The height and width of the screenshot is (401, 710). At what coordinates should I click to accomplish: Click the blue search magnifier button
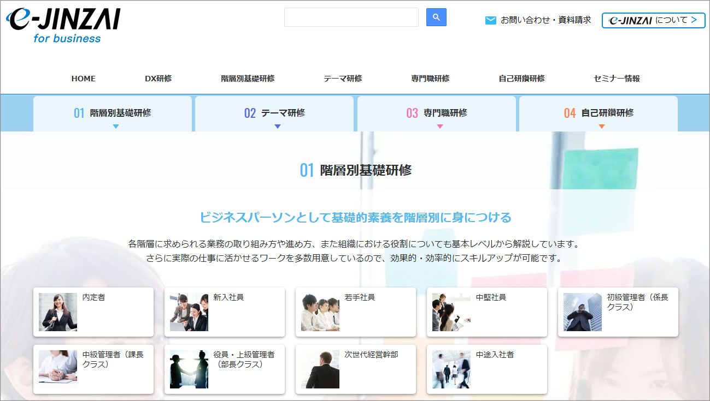click(436, 17)
